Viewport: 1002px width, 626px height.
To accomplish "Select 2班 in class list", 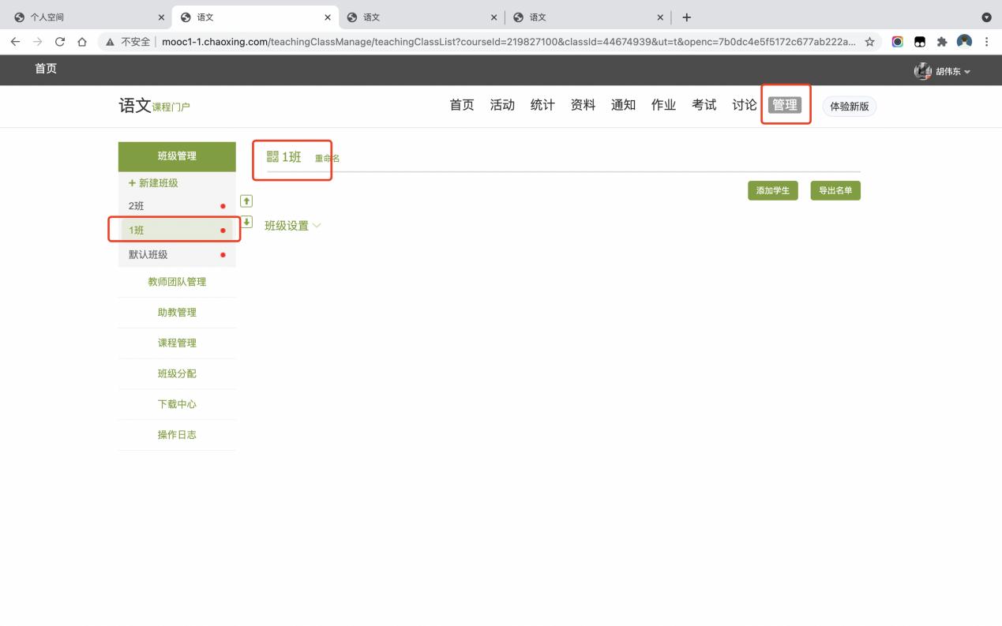I will pyautogui.click(x=177, y=206).
